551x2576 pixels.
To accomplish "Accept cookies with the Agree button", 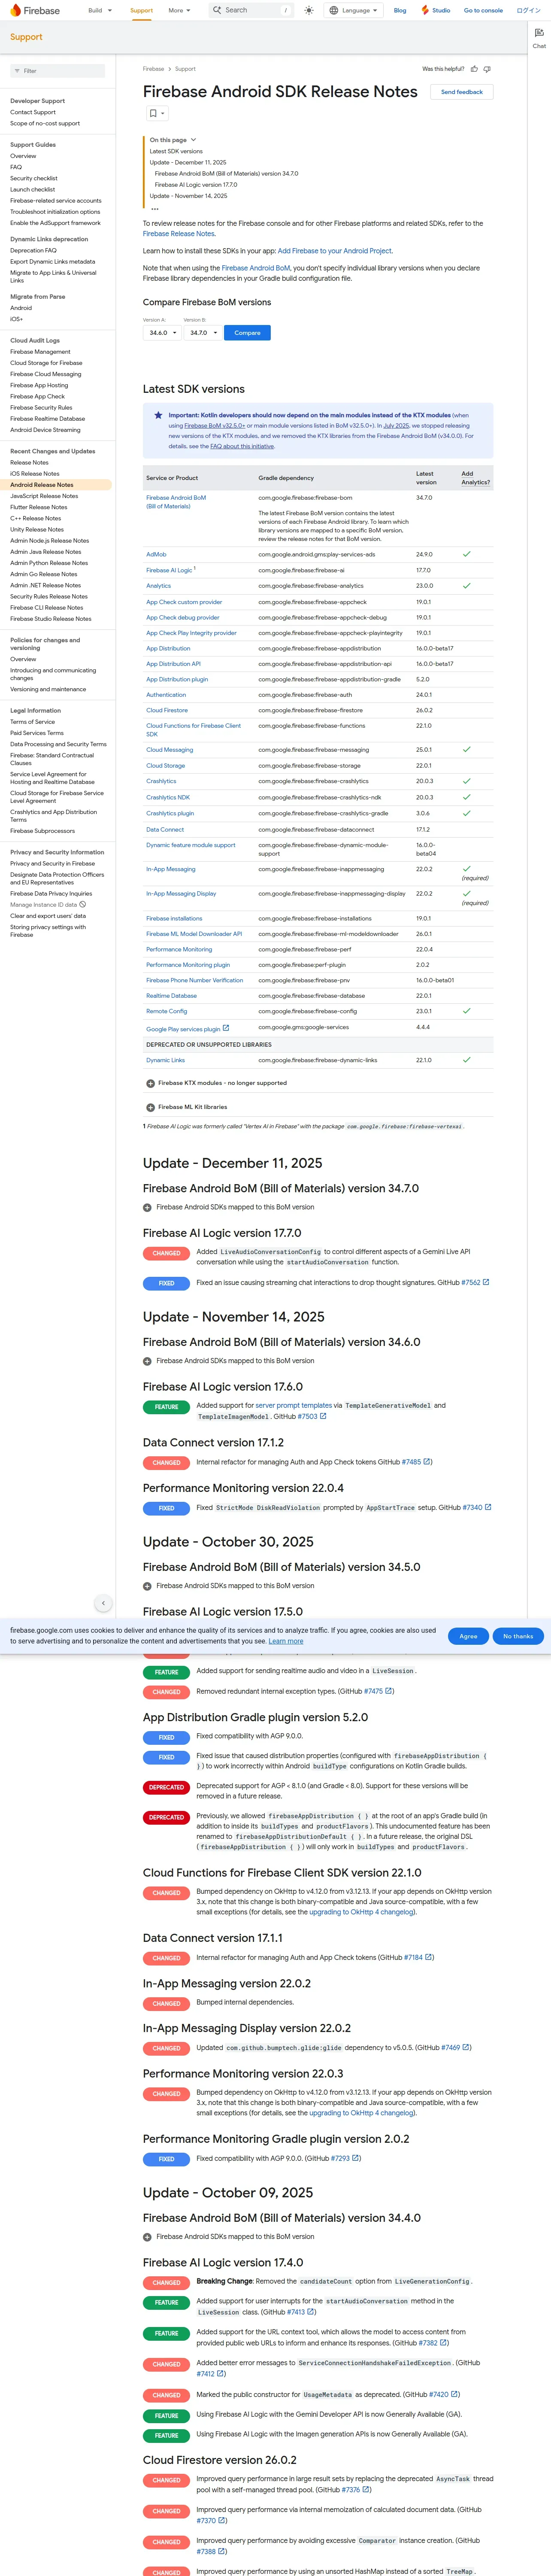I will 468,1636.
